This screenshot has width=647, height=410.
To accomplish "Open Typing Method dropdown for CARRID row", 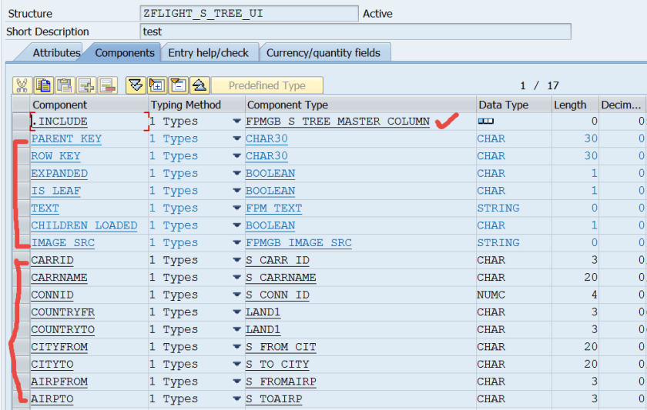I will (x=236, y=261).
